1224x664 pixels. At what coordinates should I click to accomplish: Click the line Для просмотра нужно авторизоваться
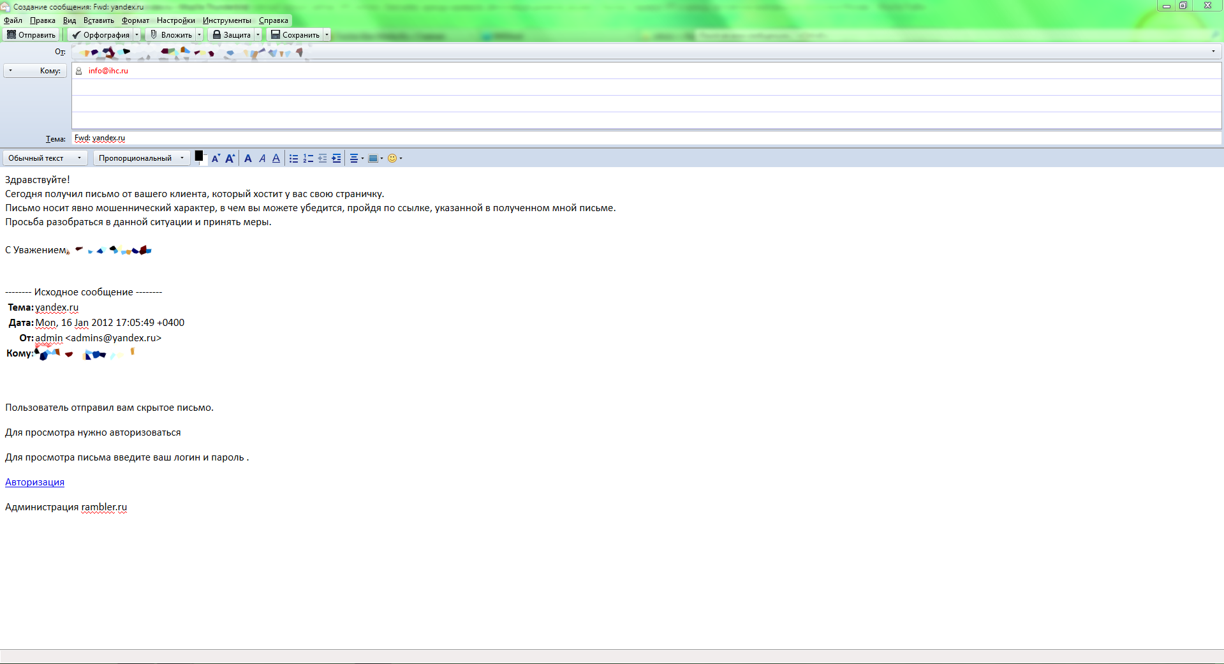pyautogui.click(x=93, y=432)
